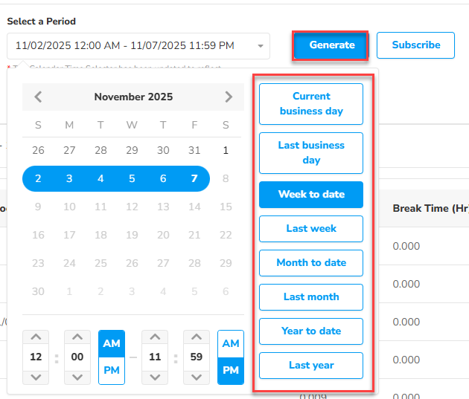Switch end time to AM
This screenshot has height=399, width=469.
[x=231, y=344]
